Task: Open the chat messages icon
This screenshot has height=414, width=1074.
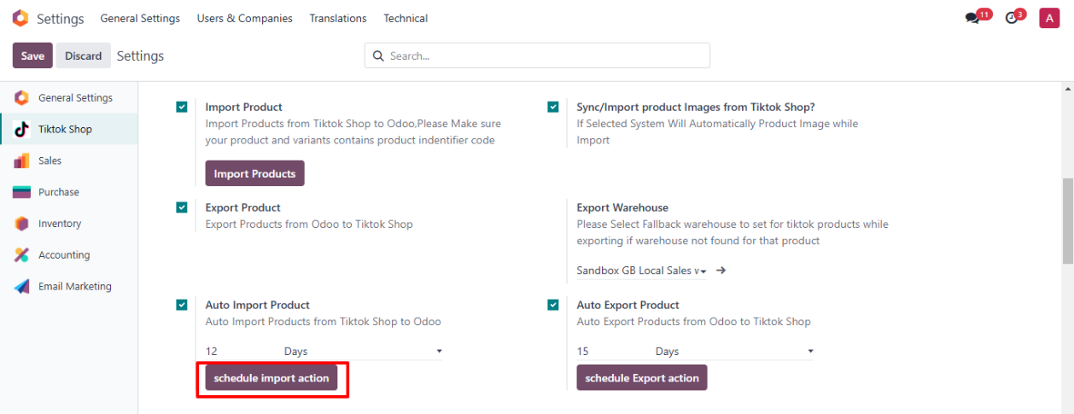Action: click(972, 18)
